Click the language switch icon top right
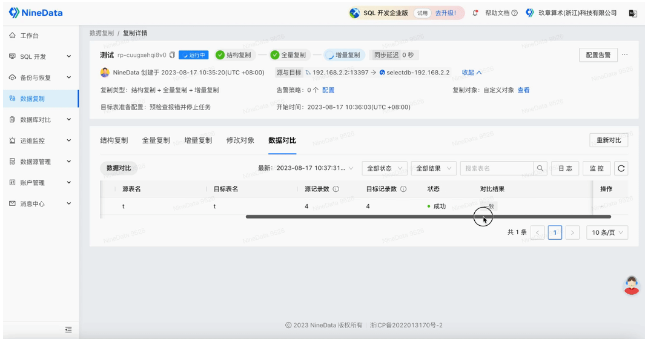The width and height of the screenshot is (645, 339). click(x=633, y=13)
